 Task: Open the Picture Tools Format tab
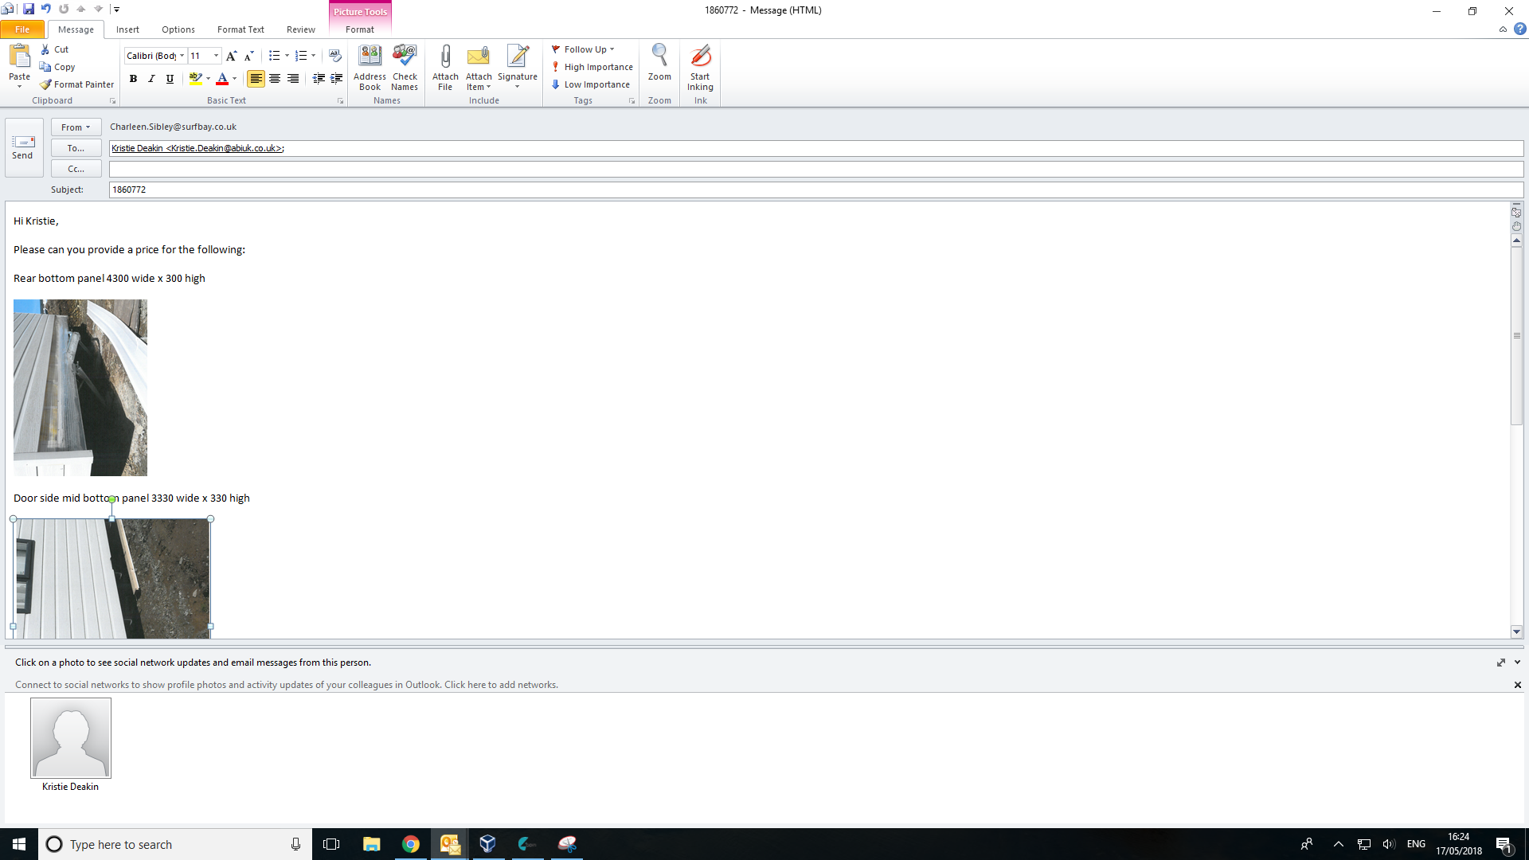tap(360, 29)
